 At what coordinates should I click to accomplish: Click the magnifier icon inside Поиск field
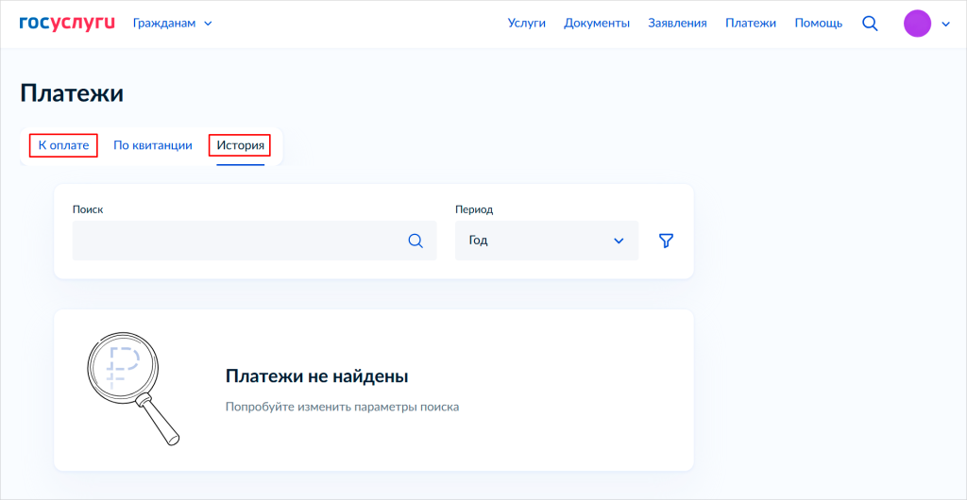(416, 241)
